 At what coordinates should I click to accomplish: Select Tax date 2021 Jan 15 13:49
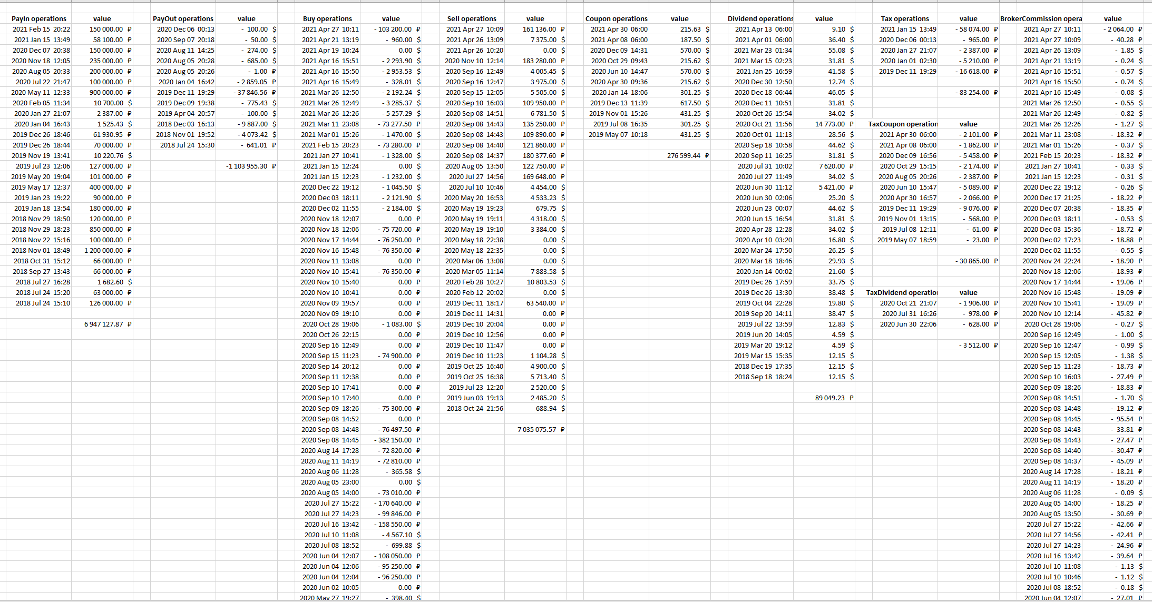[905, 29]
